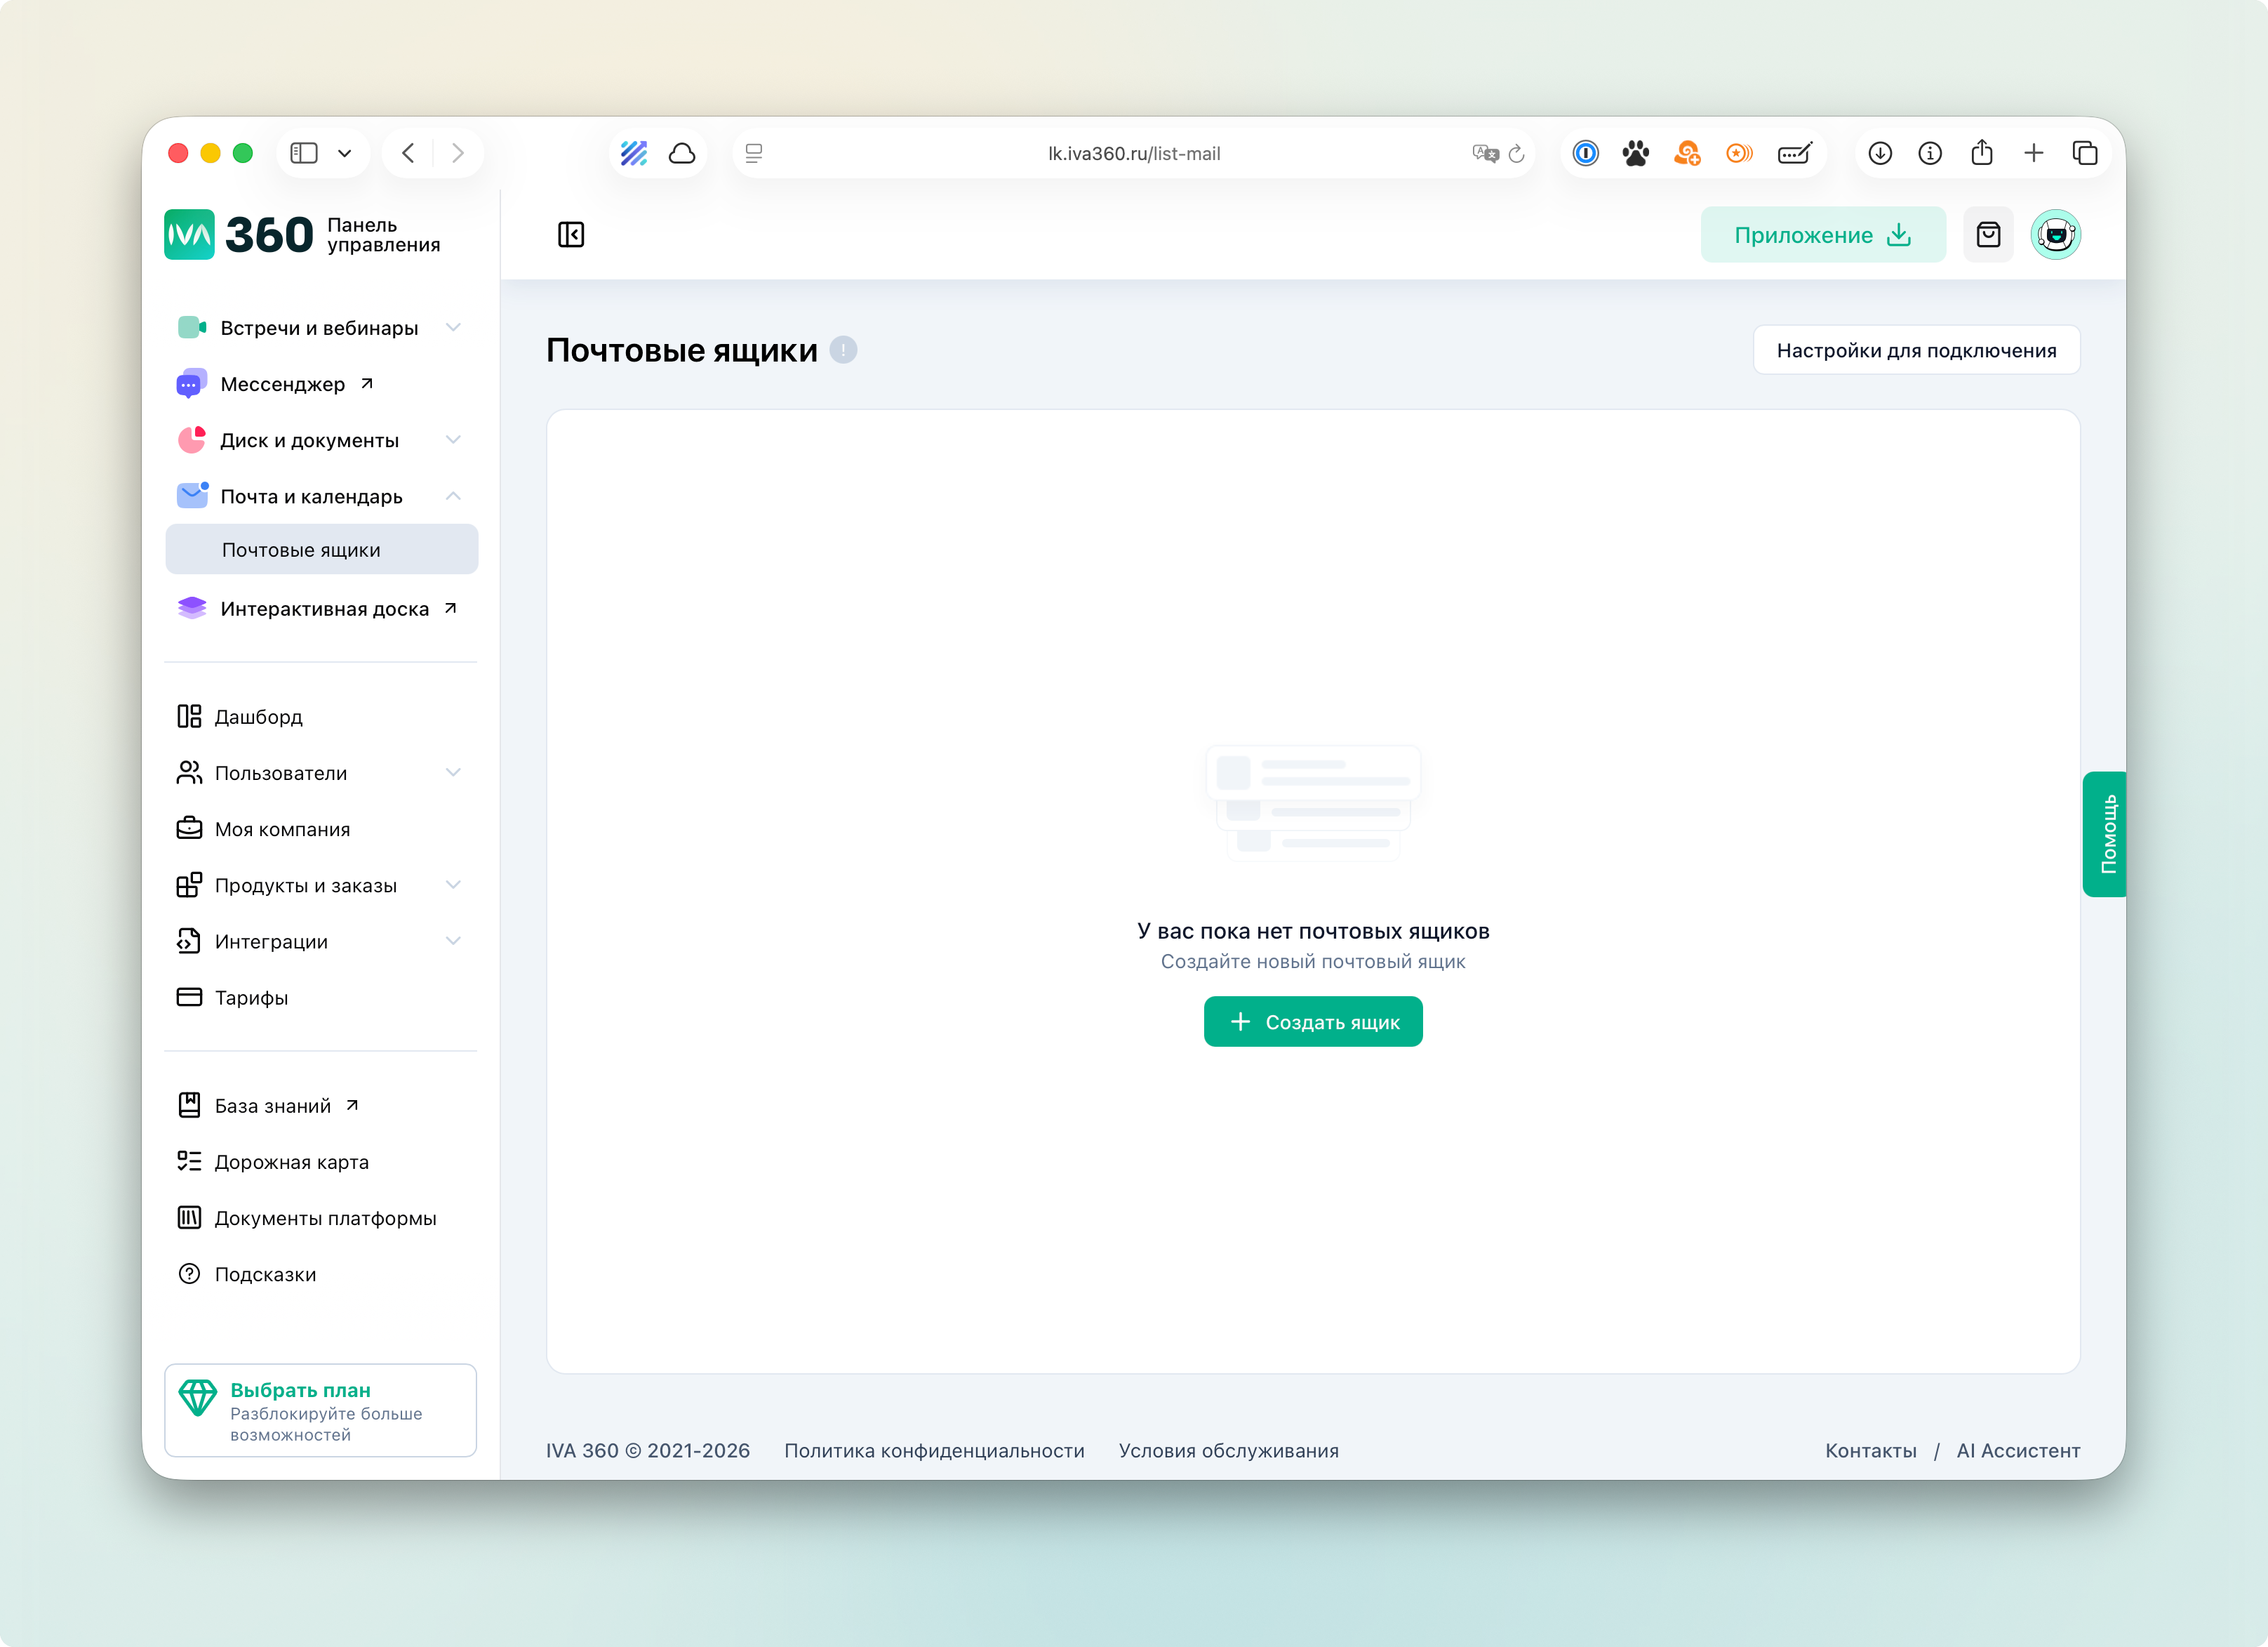Open the Тарифы menu item
The width and height of the screenshot is (2268, 1647).
pyautogui.click(x=251, y=998)
